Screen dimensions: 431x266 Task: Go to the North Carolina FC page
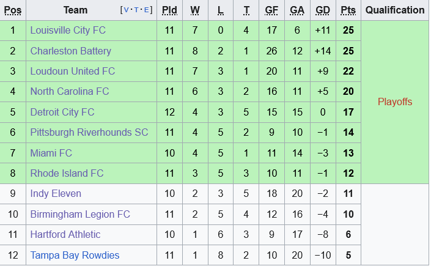tap(70, 91)
